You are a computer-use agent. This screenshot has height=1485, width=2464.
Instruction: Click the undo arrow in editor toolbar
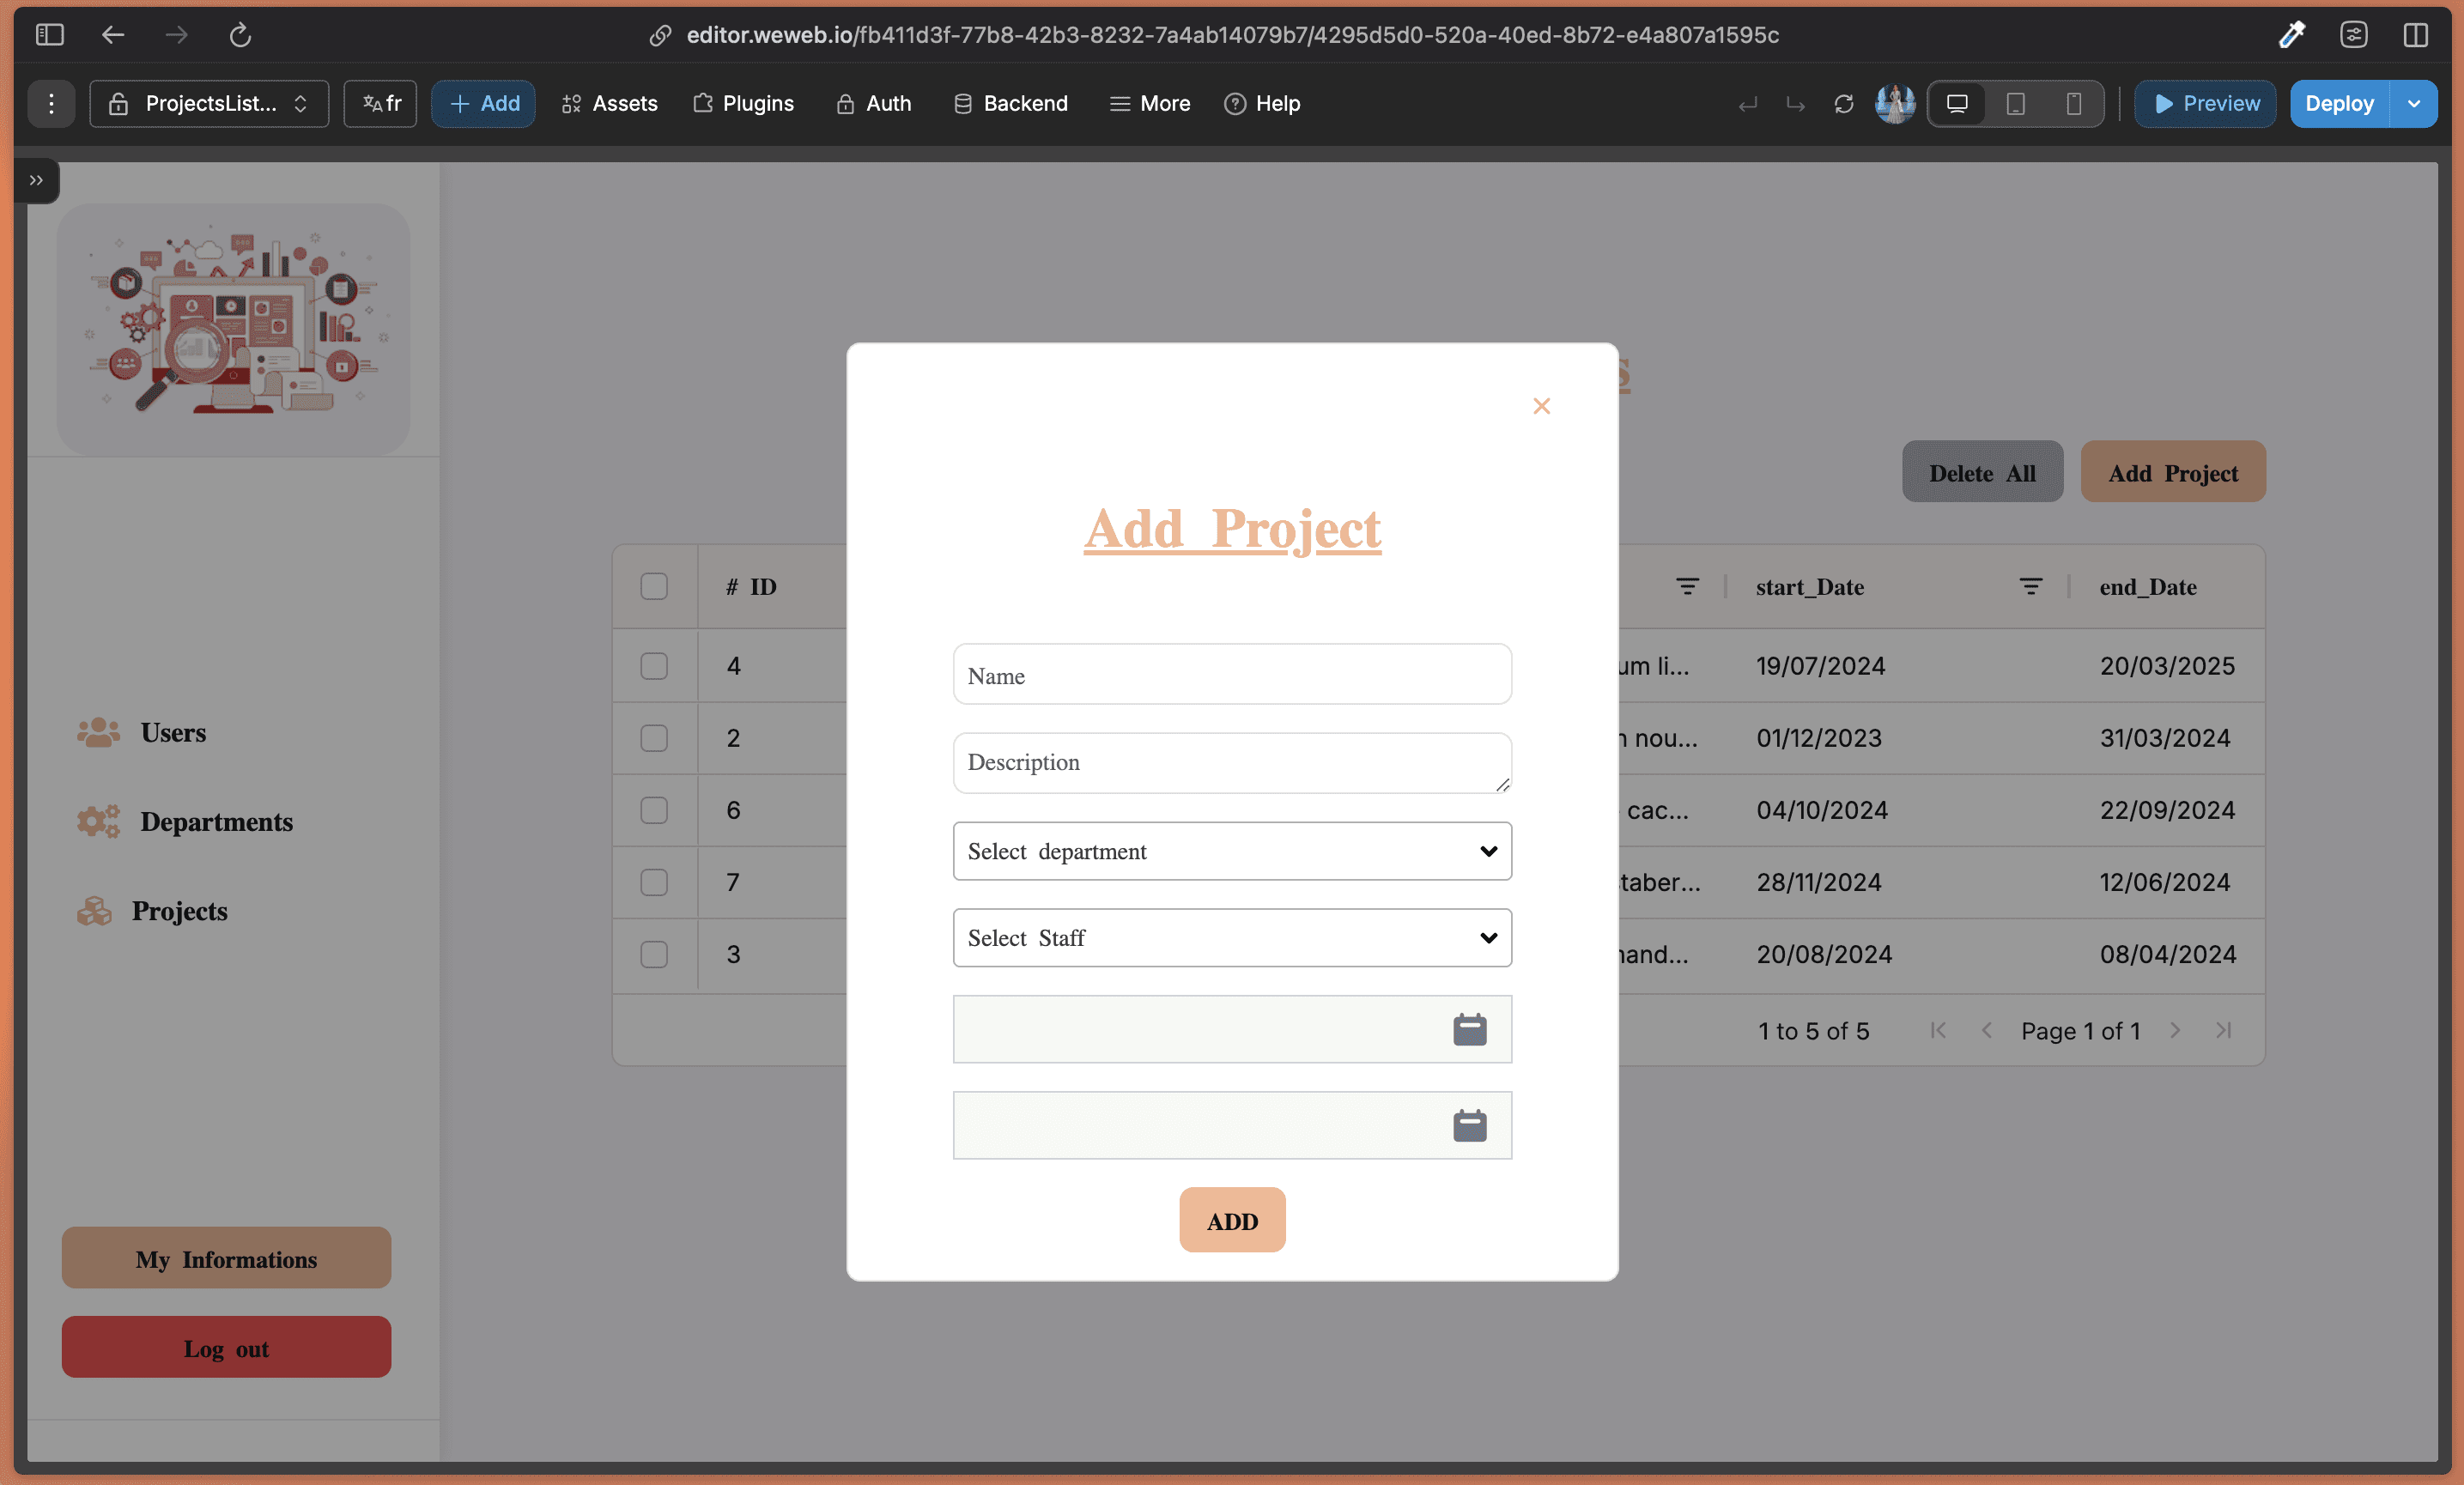(x=1747, y=104)
